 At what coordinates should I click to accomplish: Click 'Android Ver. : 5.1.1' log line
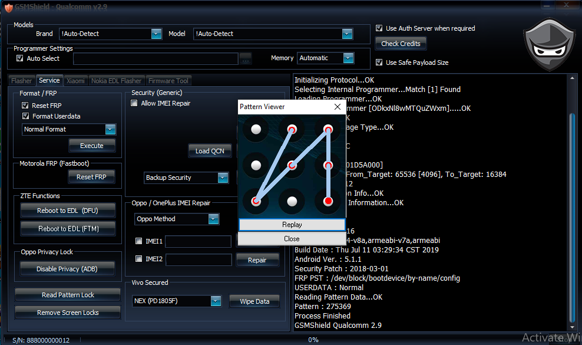[x=328, y=259]
